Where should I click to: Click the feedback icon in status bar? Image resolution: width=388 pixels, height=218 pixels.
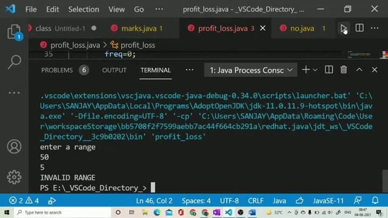tap(358, 200)
